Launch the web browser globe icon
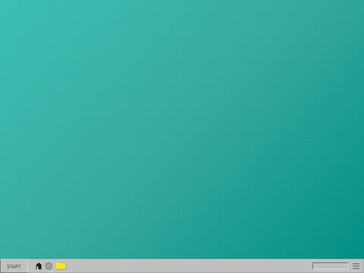 (x=49, y=266)
